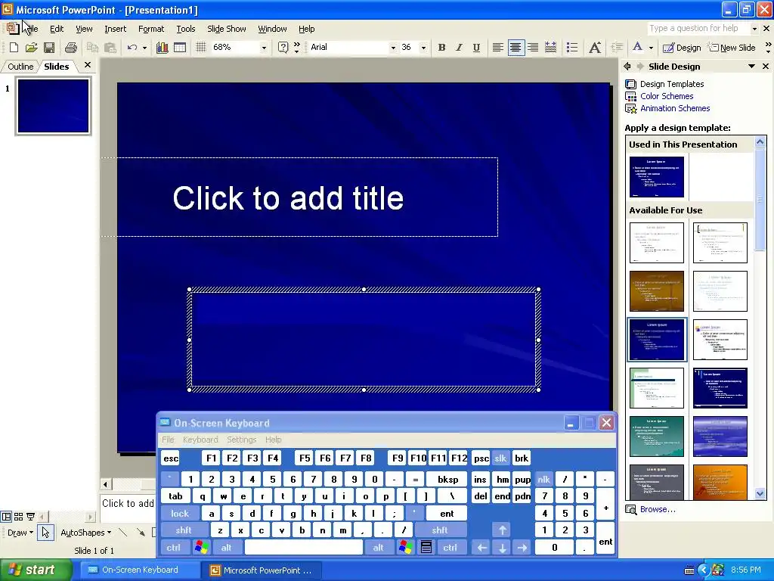Image resolution: width=774 pixels, height=581 pixels.
Task: Click the Print icon in the toolbar
Action: (x=71, y=48)
